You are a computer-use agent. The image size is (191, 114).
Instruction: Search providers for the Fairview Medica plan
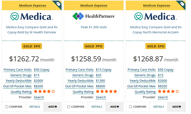39,97
